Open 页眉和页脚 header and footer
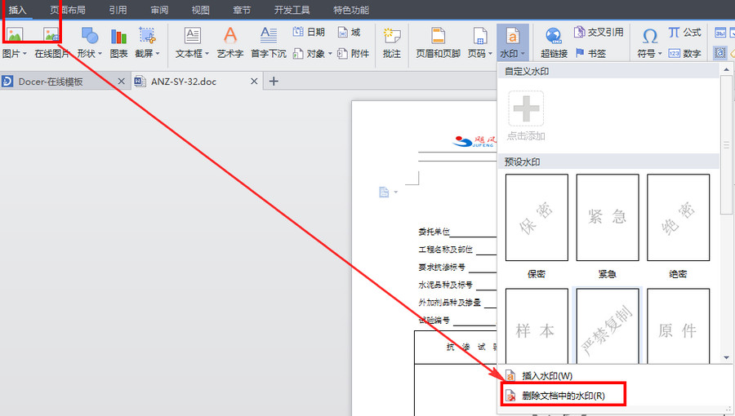Viewport: 735px width, 416px height. [x=439, y=42]
